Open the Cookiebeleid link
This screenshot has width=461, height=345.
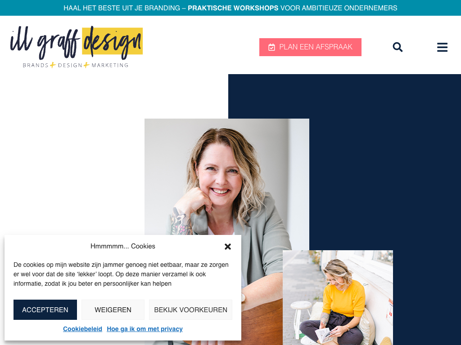click(x=83, y=329)
